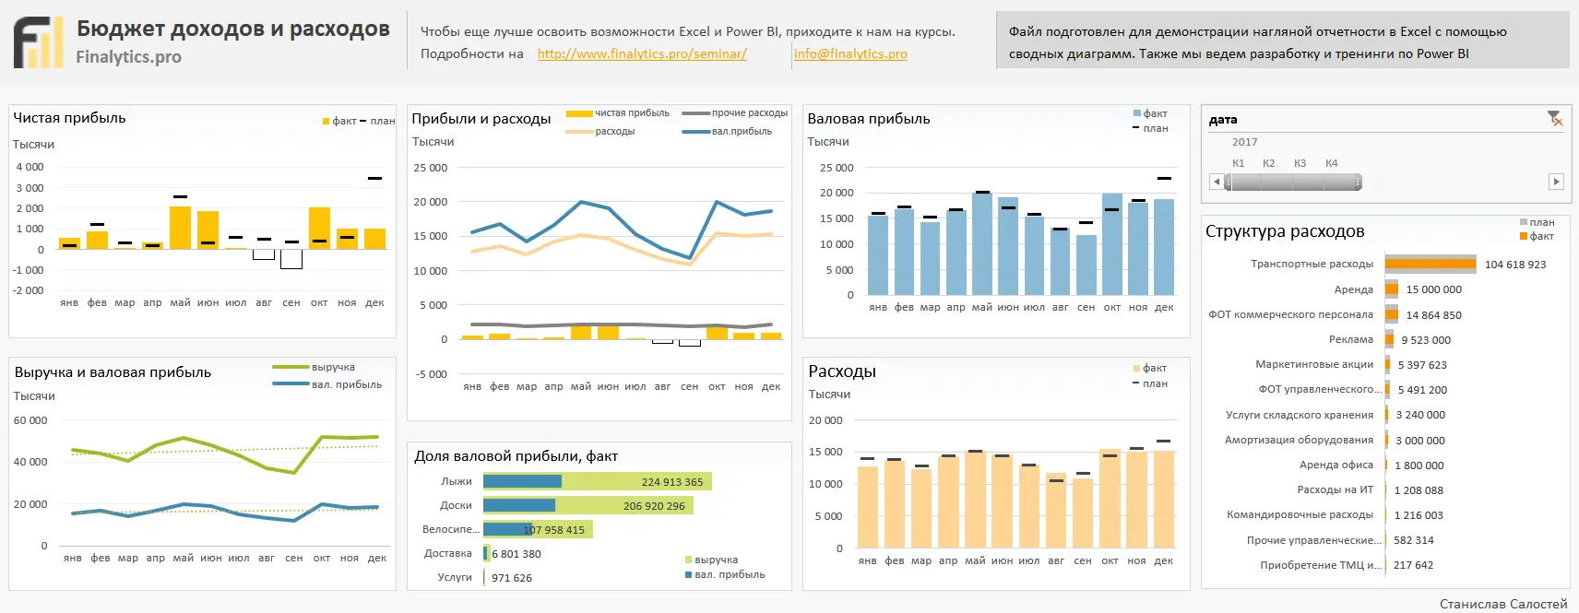Click the Аренда category label
The width and height of the screenshot is (1579, 613).
pos(1353,289)
